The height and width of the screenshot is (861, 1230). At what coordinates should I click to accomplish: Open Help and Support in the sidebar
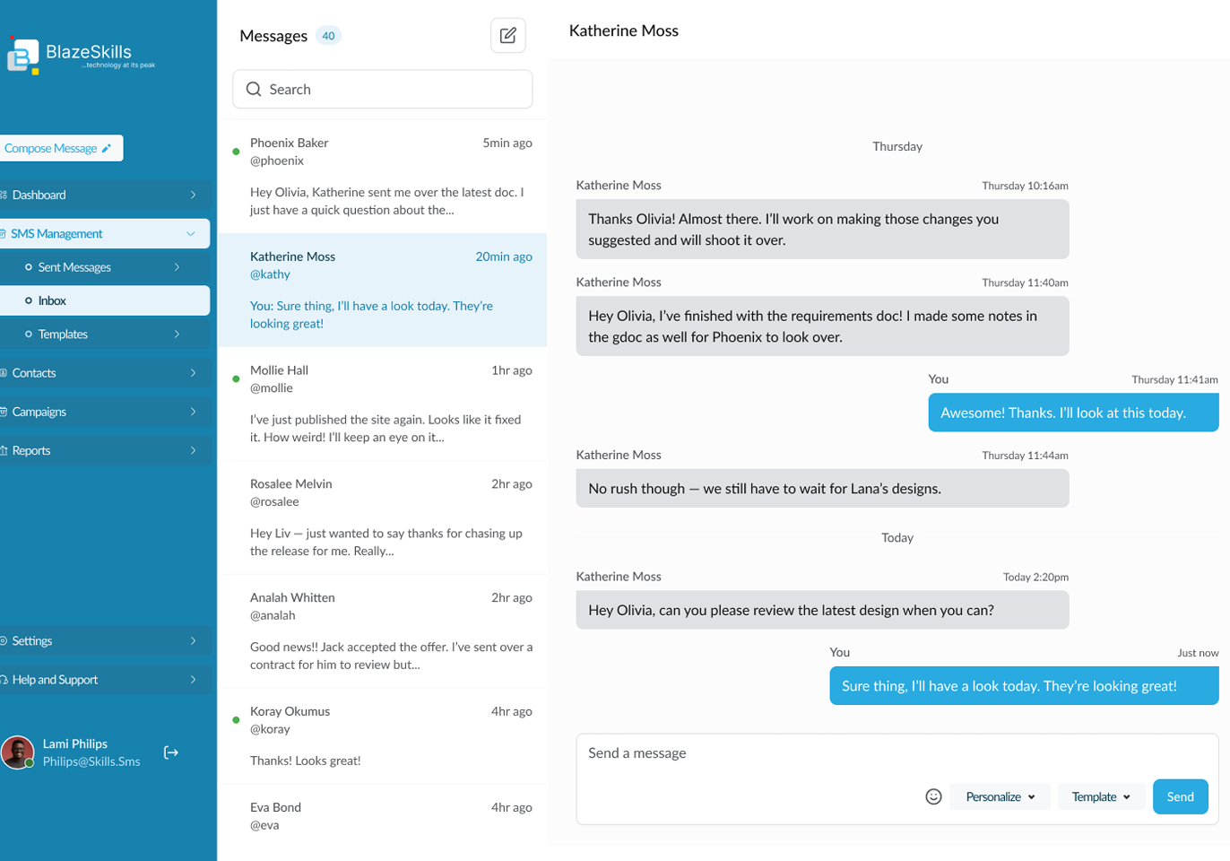coord(105,680)
